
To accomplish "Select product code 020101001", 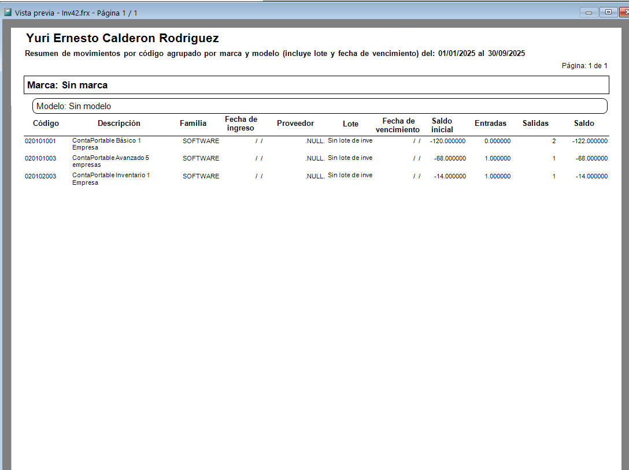I will point(40,141).
